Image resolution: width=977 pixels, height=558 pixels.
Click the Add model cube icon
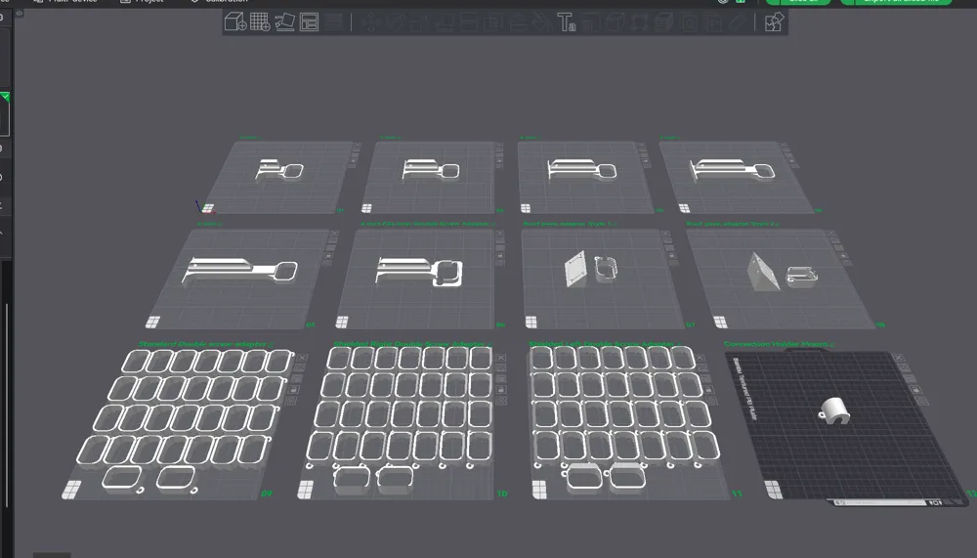click(234, 21)
